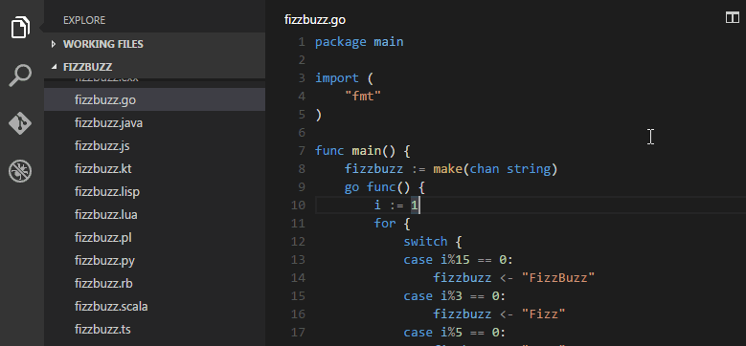Screen dimensions: 746x346
Task: Click the 'switch {' keyword line
Action: (x=433, y=242)
